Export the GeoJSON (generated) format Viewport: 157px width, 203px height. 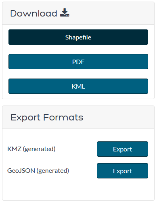(x=122, y=171)
